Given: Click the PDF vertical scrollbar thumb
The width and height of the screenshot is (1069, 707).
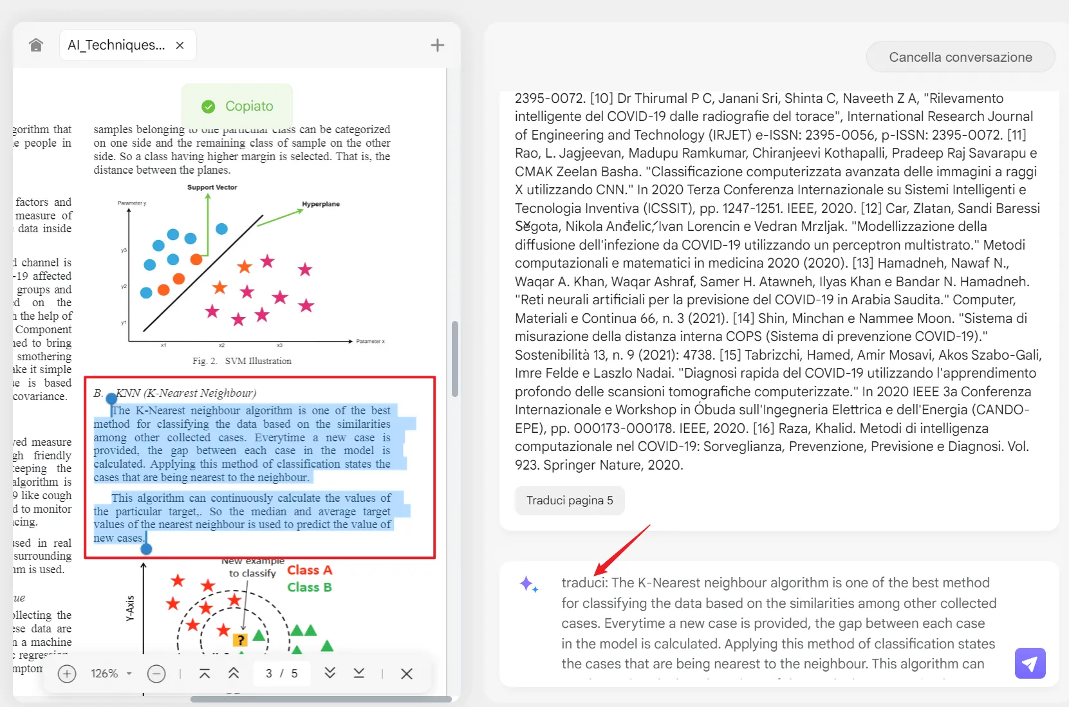Looking at the screenshot, I should (455, 358).
